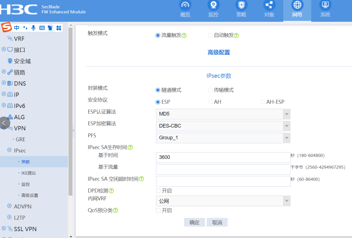Click the round back arrow overlay button
352x238 pixels.
pos(4,123)
